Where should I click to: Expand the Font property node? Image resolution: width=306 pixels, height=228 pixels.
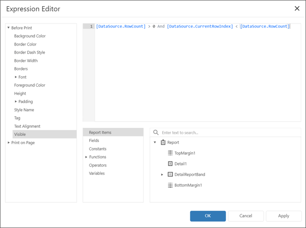[16, 77]
